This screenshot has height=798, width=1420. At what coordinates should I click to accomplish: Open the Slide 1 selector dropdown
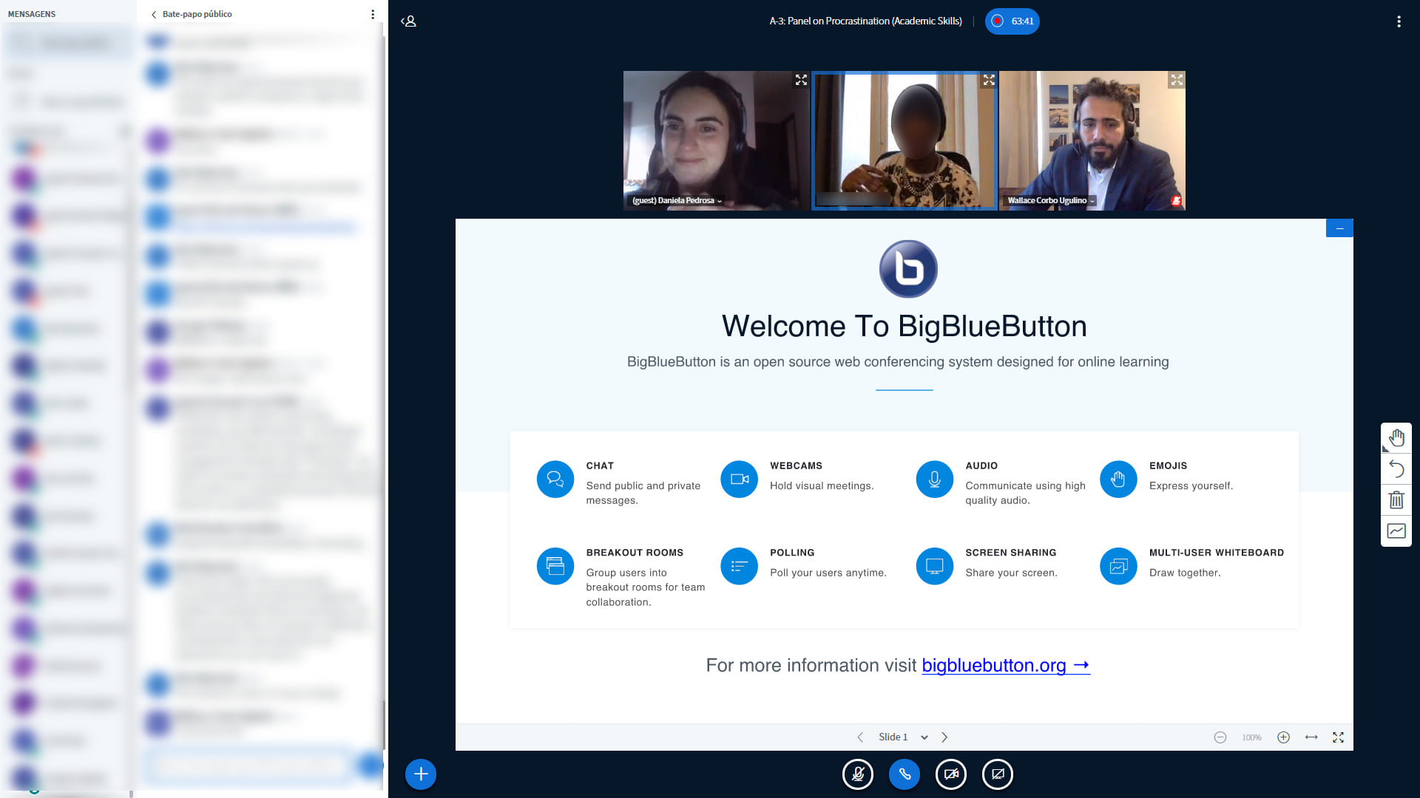[x=902, y=737]
